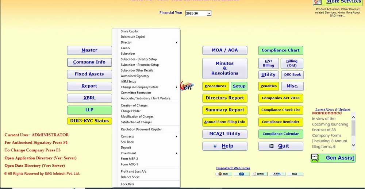This screenshot has width=365, height=189.
Task: Click the Gen logo beside More Services
Action: pyautogui.click(x=318, y=2)
